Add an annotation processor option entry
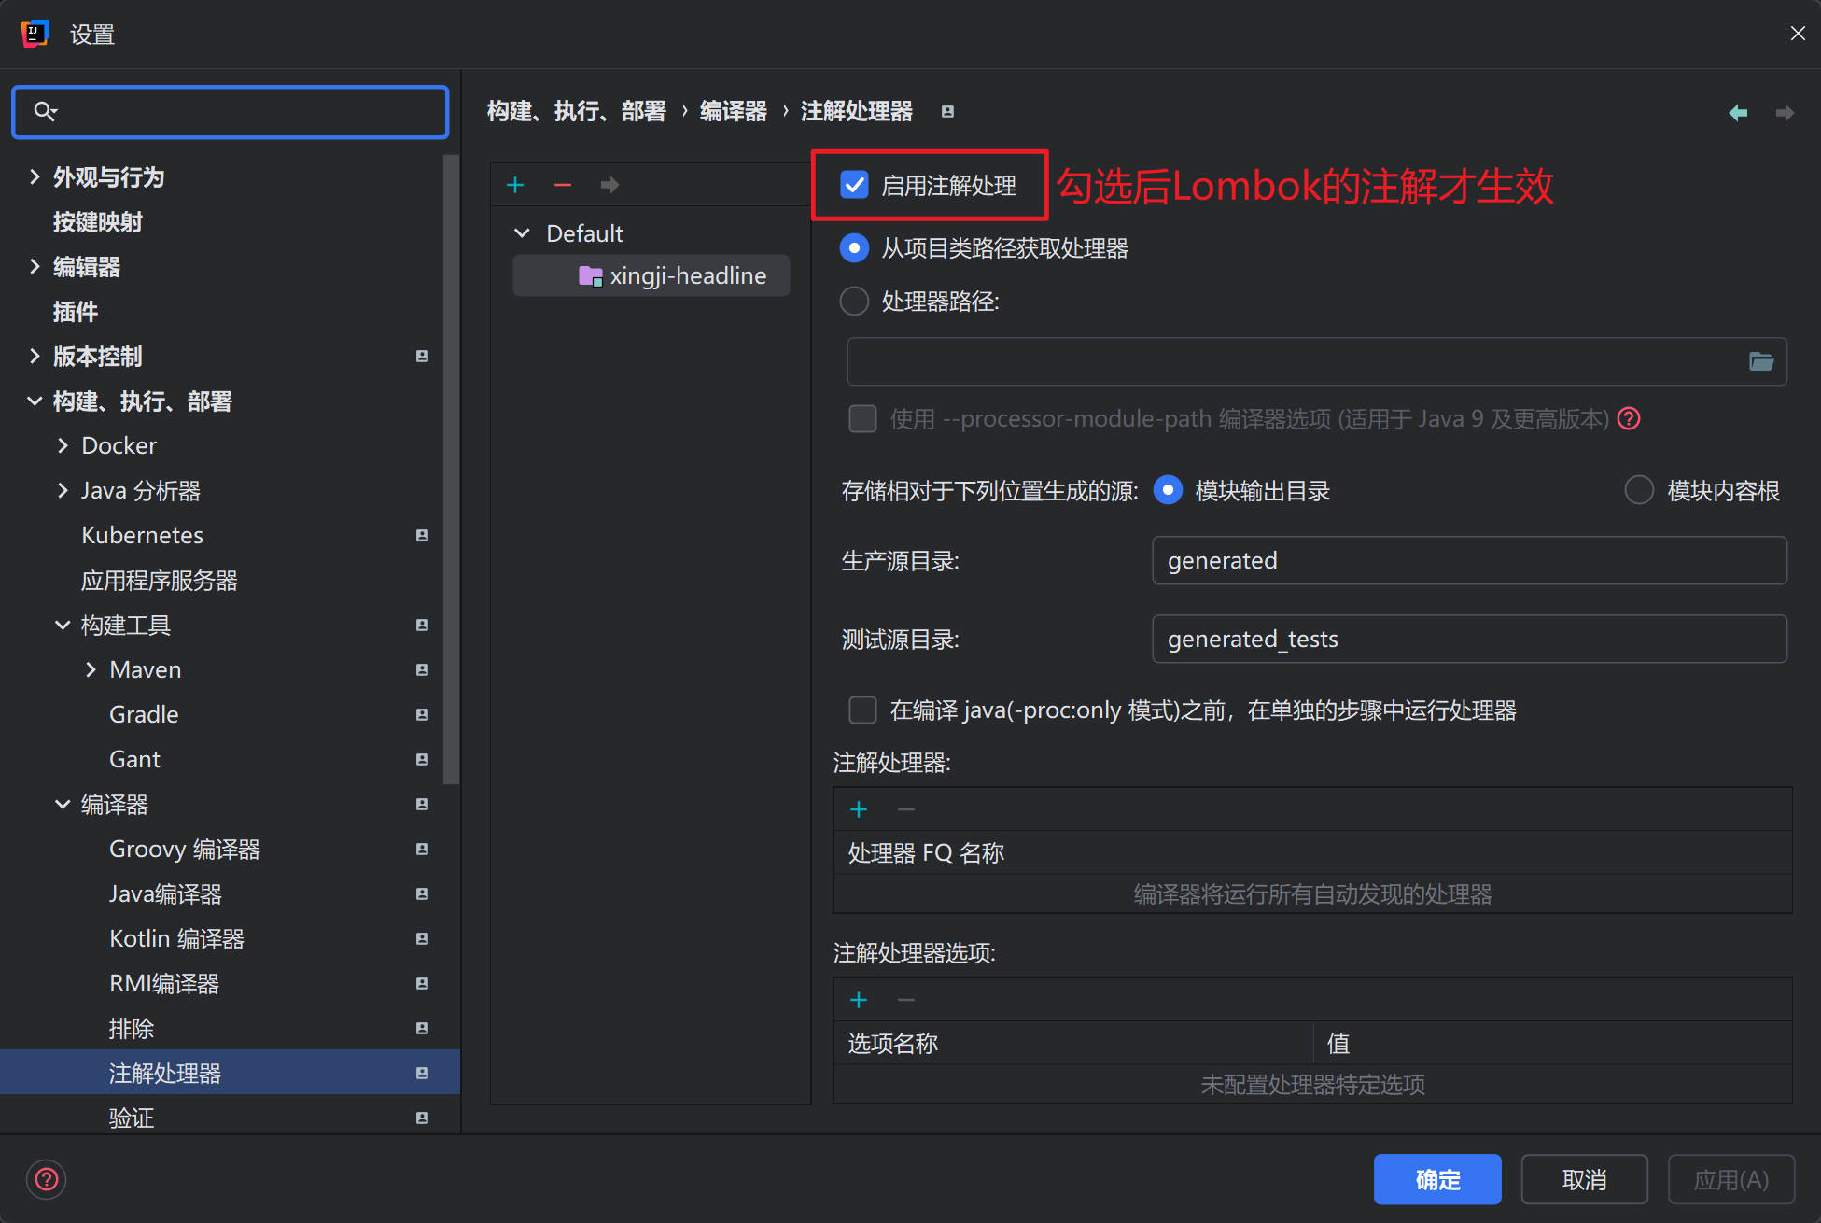 859,1000
